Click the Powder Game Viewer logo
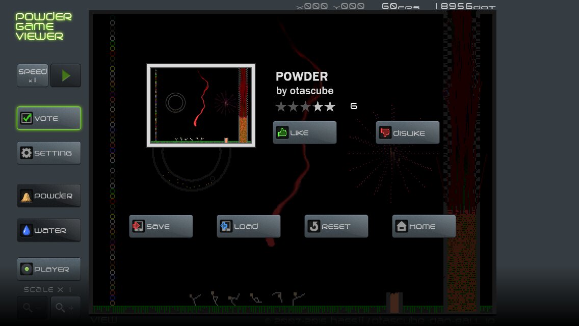This screenshot has height=326, width=579. tap(43, 26)
